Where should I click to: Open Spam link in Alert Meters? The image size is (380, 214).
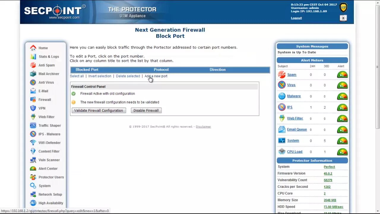click(x=292, y=75)
